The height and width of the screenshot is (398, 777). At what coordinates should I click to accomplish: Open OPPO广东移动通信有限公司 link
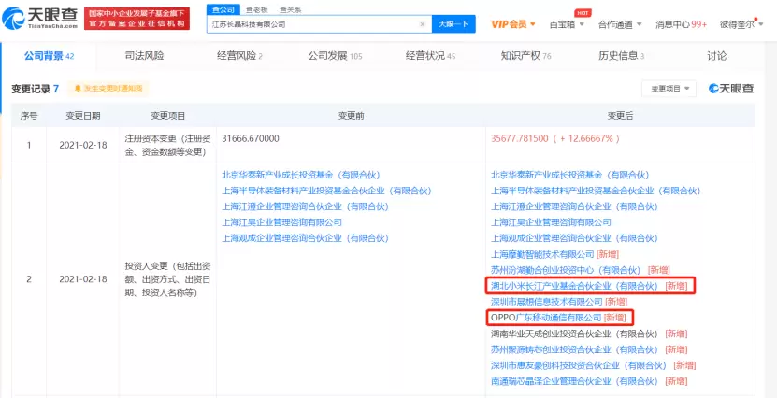pyautogui.click(x=546, y=318)
